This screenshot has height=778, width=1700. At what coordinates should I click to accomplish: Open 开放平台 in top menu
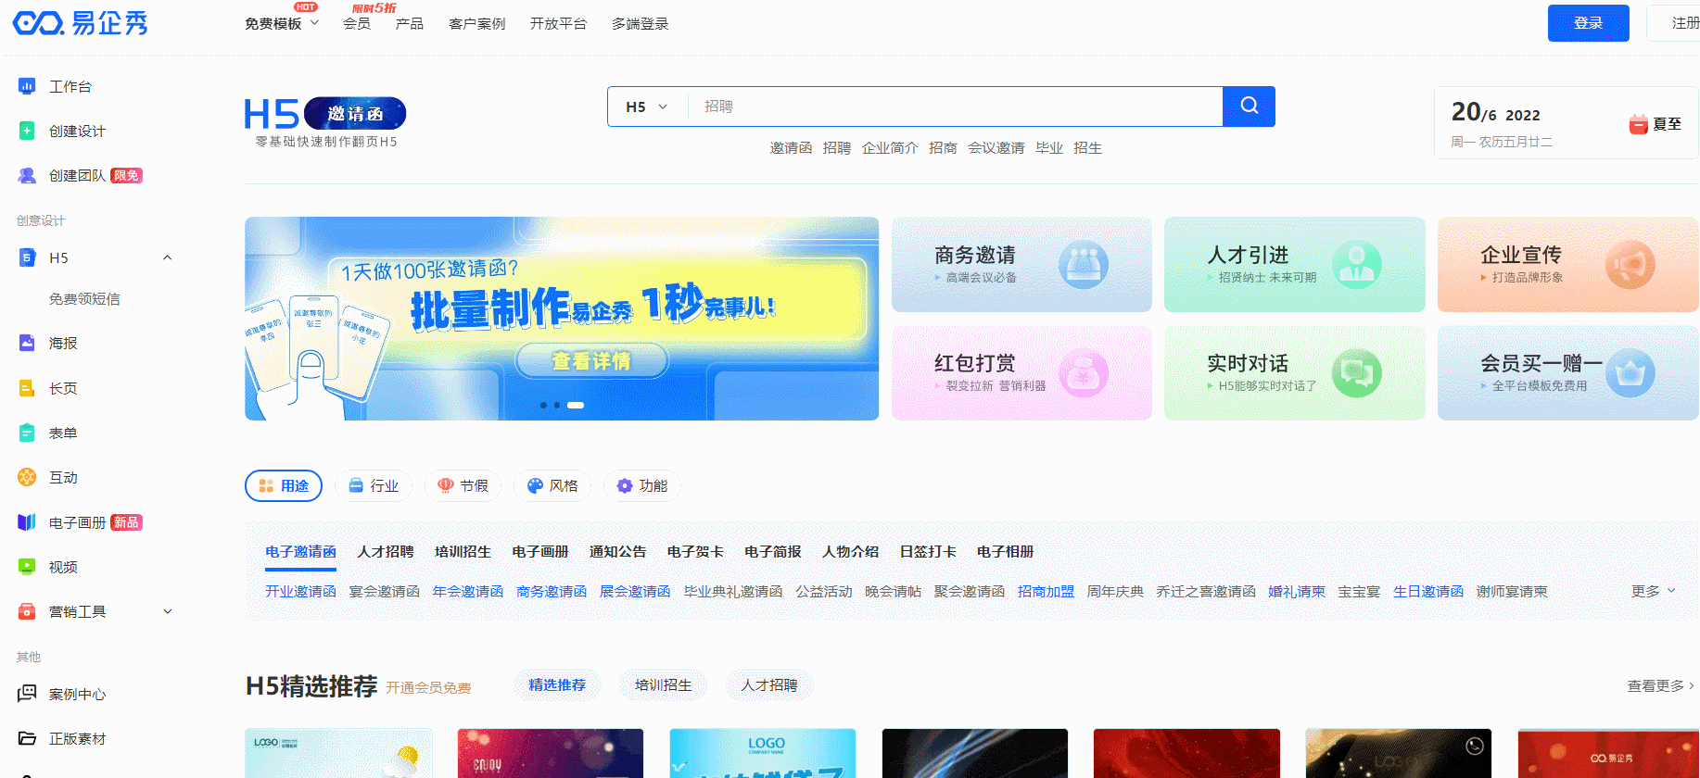(x=558, y=23)
